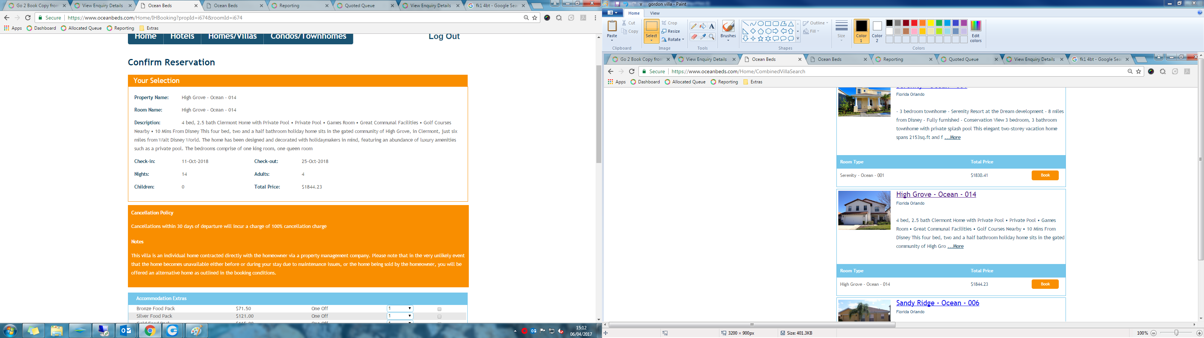Click the Paste clipboard icon in Paint

(x=612, y=26)
